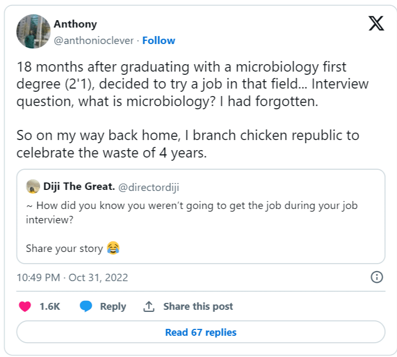
Task: Like the post with the heart icon
Action: [24, 306]
